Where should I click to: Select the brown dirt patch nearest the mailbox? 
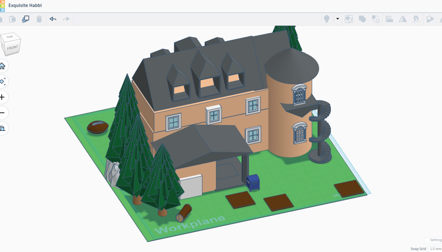(x=240, y=199)
